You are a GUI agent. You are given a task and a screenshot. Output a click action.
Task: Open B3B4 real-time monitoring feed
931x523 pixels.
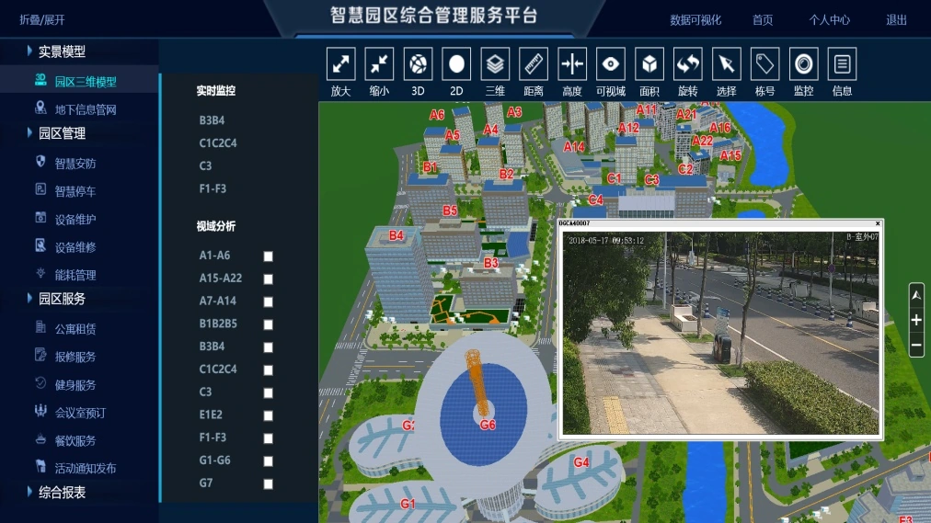point(212,120)
